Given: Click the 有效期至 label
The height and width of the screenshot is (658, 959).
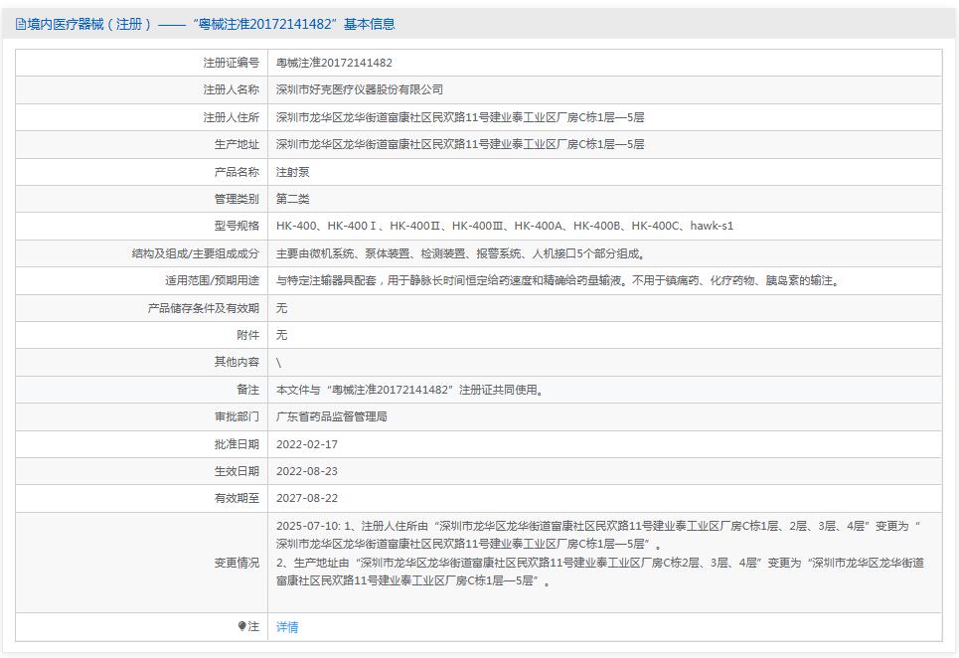Looking at the screenshot, I should [237, 498].
